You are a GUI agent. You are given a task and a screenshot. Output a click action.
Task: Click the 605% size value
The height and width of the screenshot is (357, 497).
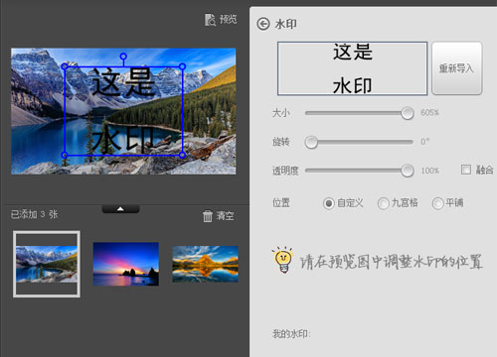pyautogui.click(x=429, y=113)
